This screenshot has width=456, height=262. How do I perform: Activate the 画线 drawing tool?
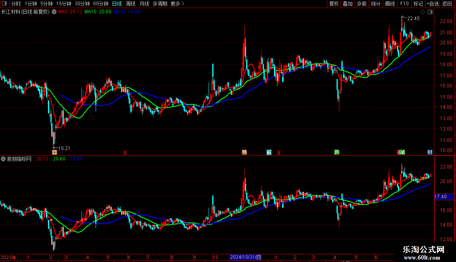point(390,4)
